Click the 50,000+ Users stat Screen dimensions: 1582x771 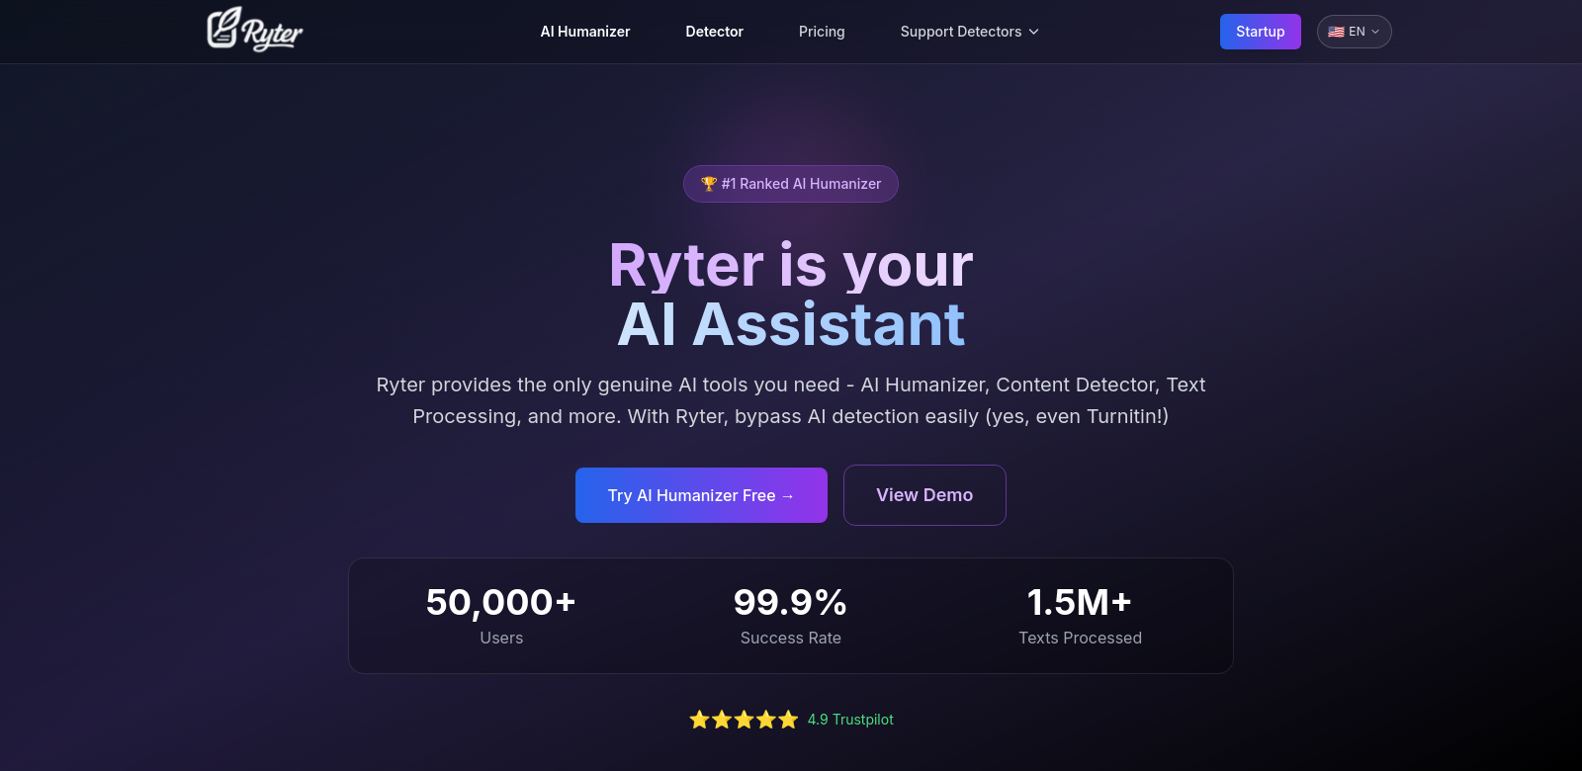click(501, 616)
